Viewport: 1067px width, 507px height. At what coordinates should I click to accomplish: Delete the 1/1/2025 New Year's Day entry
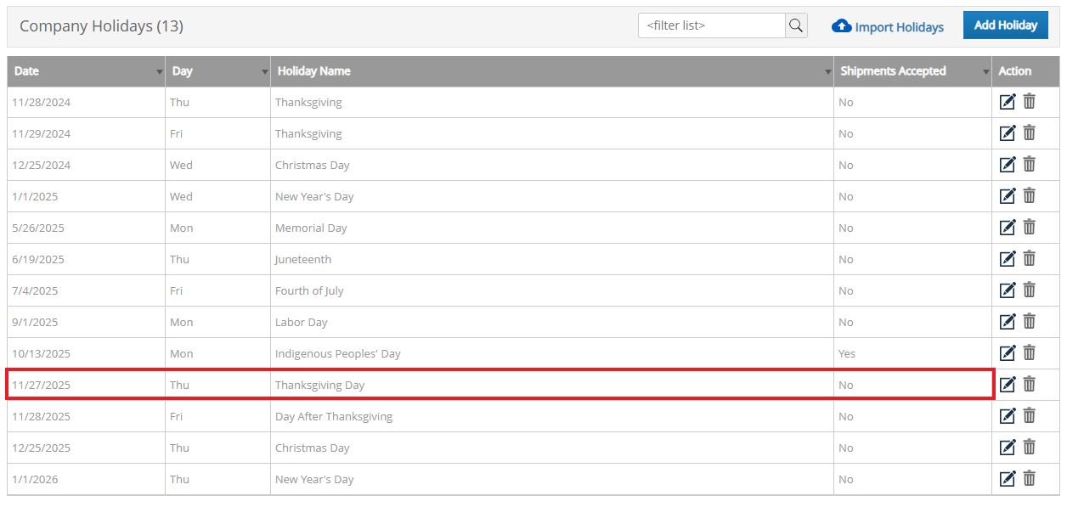tap(1029, 196)
